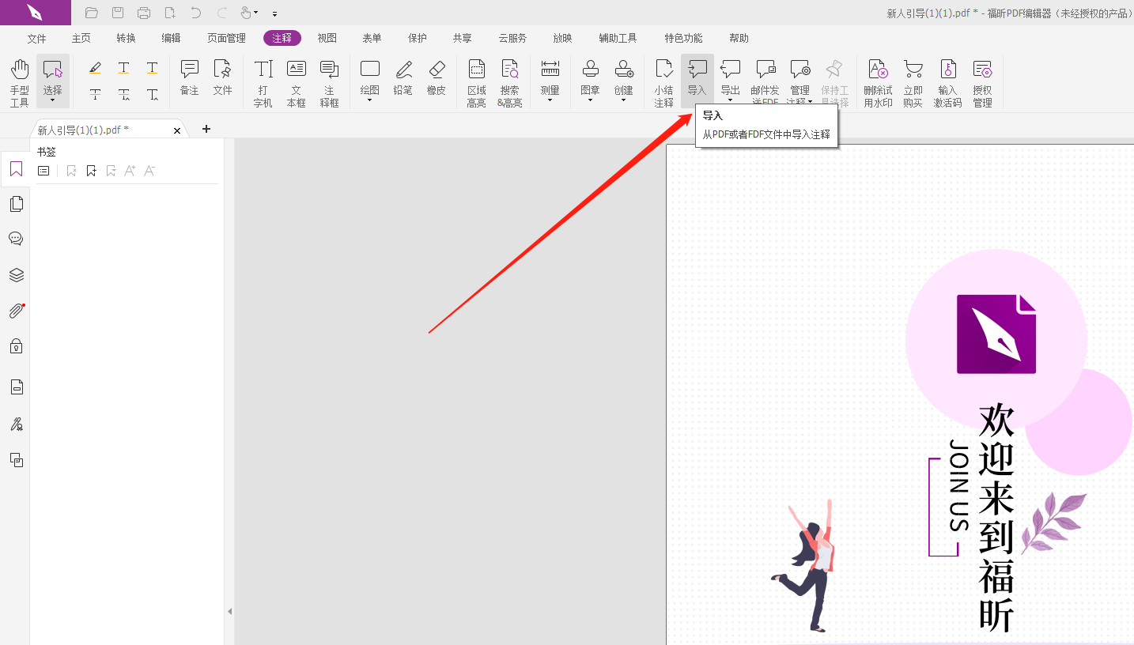Open the Export (导出) comments dropdown
The height and width of the screenshot is (645, 1134).
(730, 82)
